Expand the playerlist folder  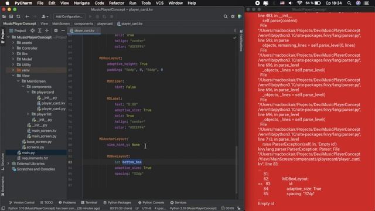click(28, 114)
